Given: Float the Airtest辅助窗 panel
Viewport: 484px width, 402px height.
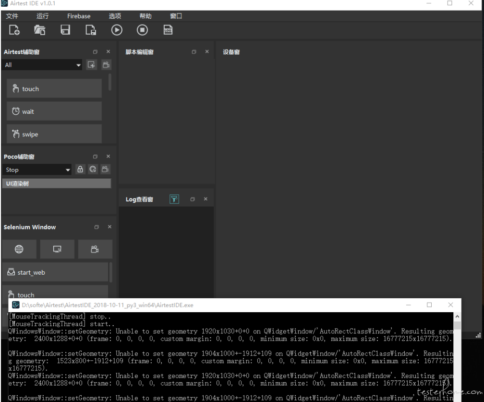Looking at the screenshot, I should (x=95, y=52).
